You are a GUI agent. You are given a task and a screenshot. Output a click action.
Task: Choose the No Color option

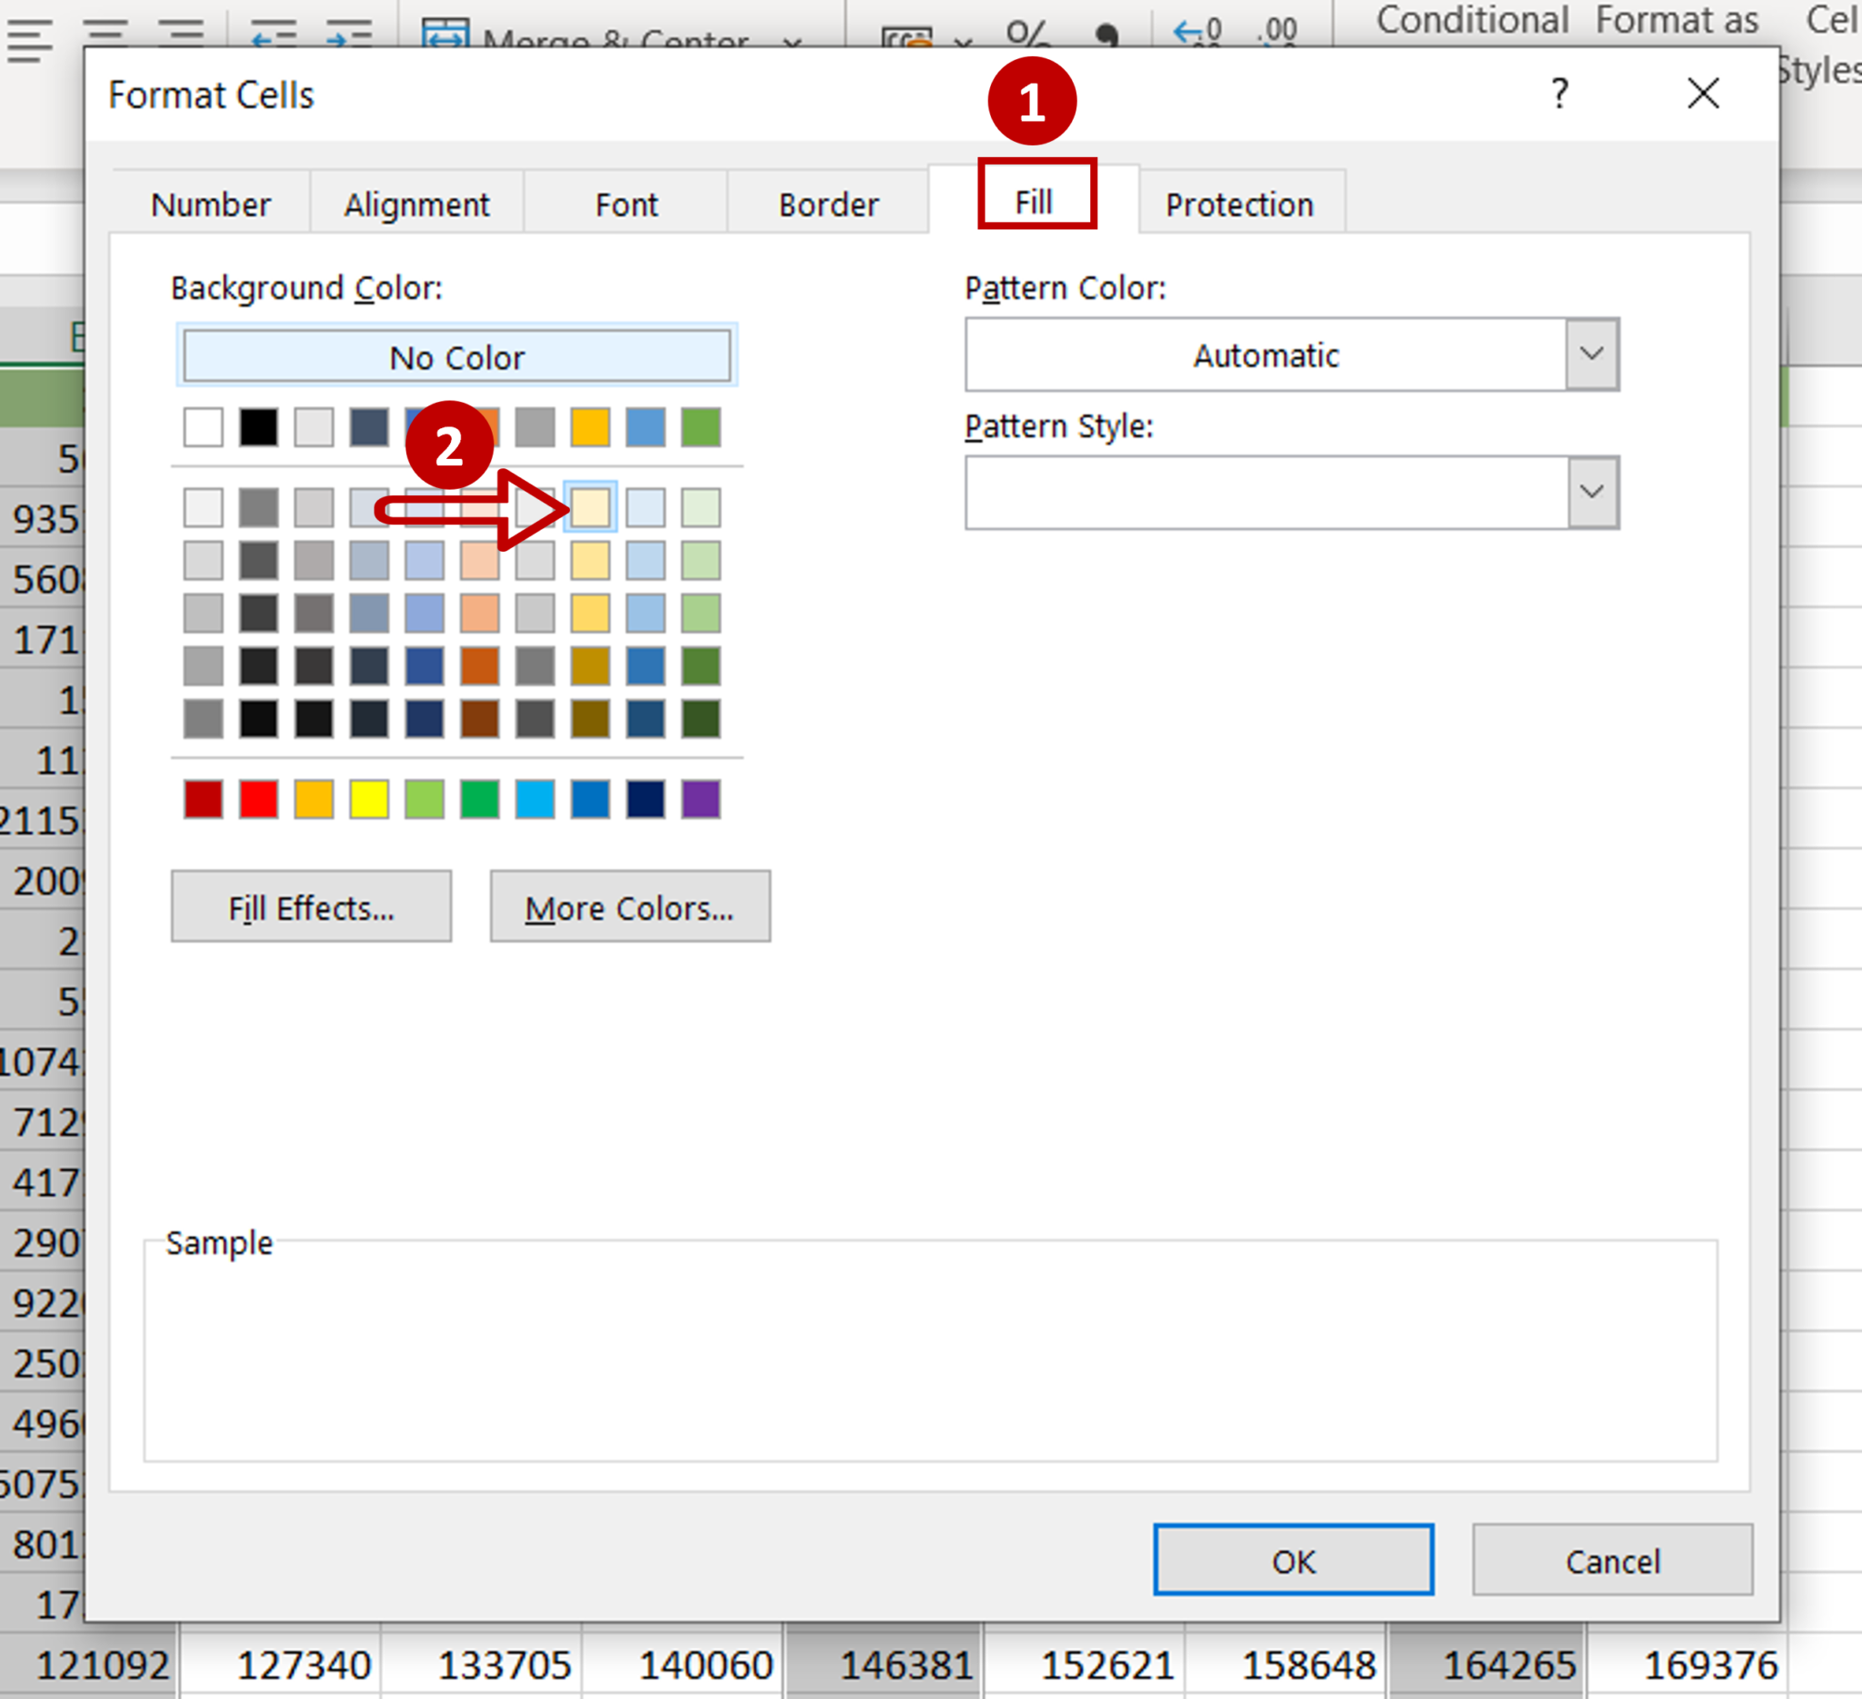(x=456, y=356)
